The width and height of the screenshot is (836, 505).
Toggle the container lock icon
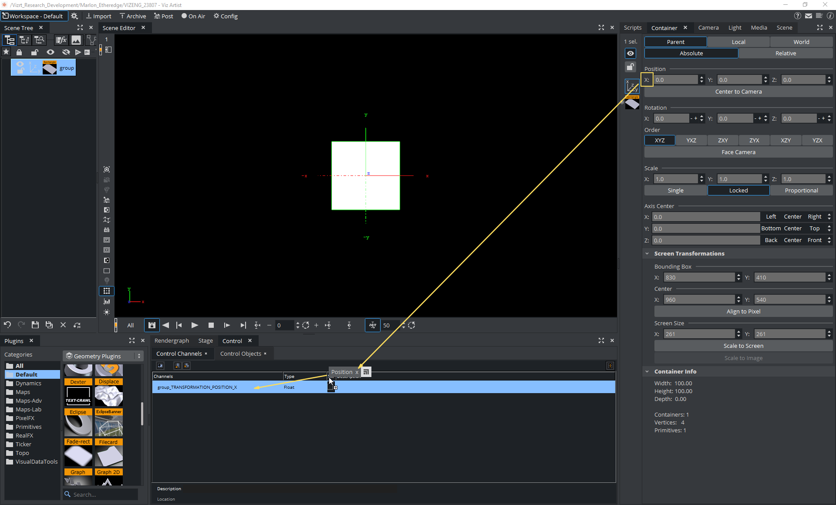coord(630,67)
